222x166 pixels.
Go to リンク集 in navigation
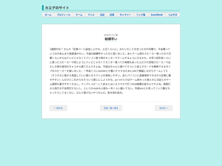pyautogui.click(x=141, y=15)
